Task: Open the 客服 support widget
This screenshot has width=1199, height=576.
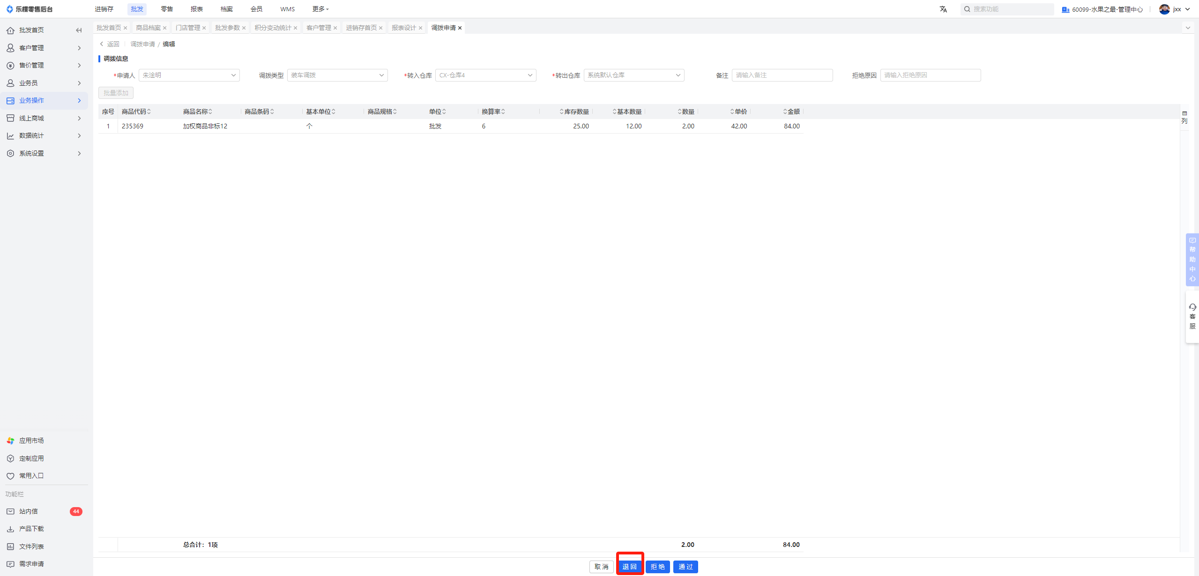Action: tap(1192, 316)
